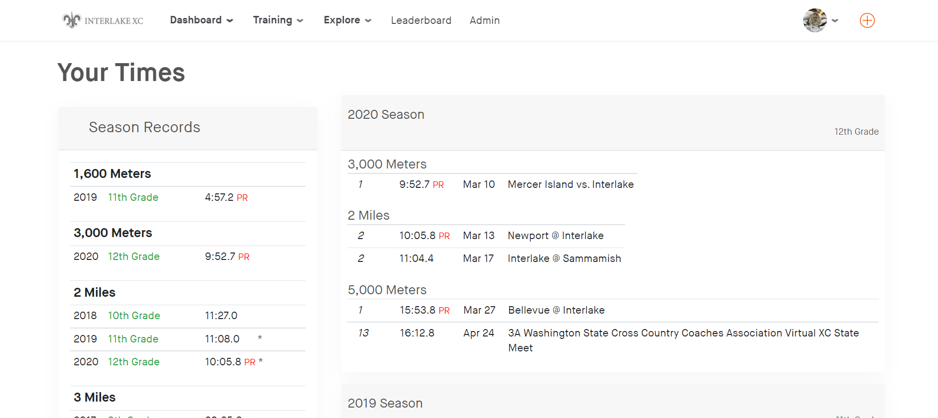Click 11th Grade in 2 Miles records

click(133, 339)
